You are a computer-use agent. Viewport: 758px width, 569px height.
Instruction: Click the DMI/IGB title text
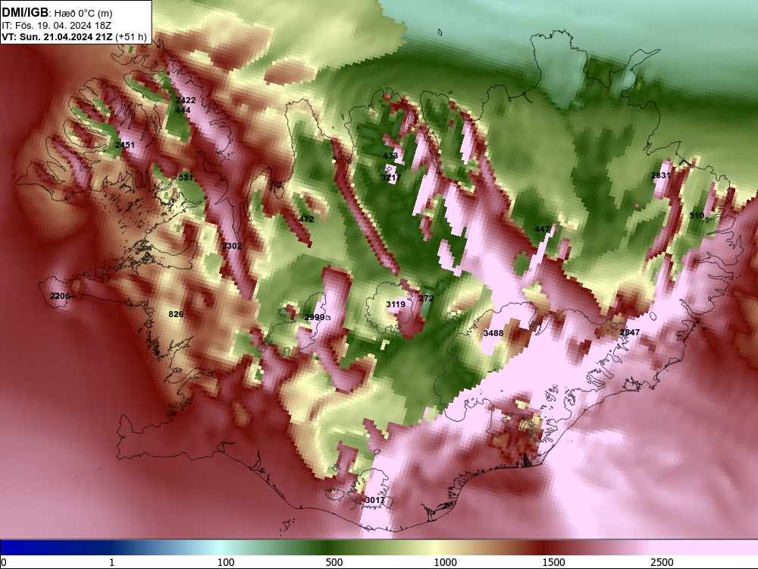(25, 13)
